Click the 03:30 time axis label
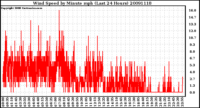The width and height of the screenshot is (200, 108). click(29, 102)
